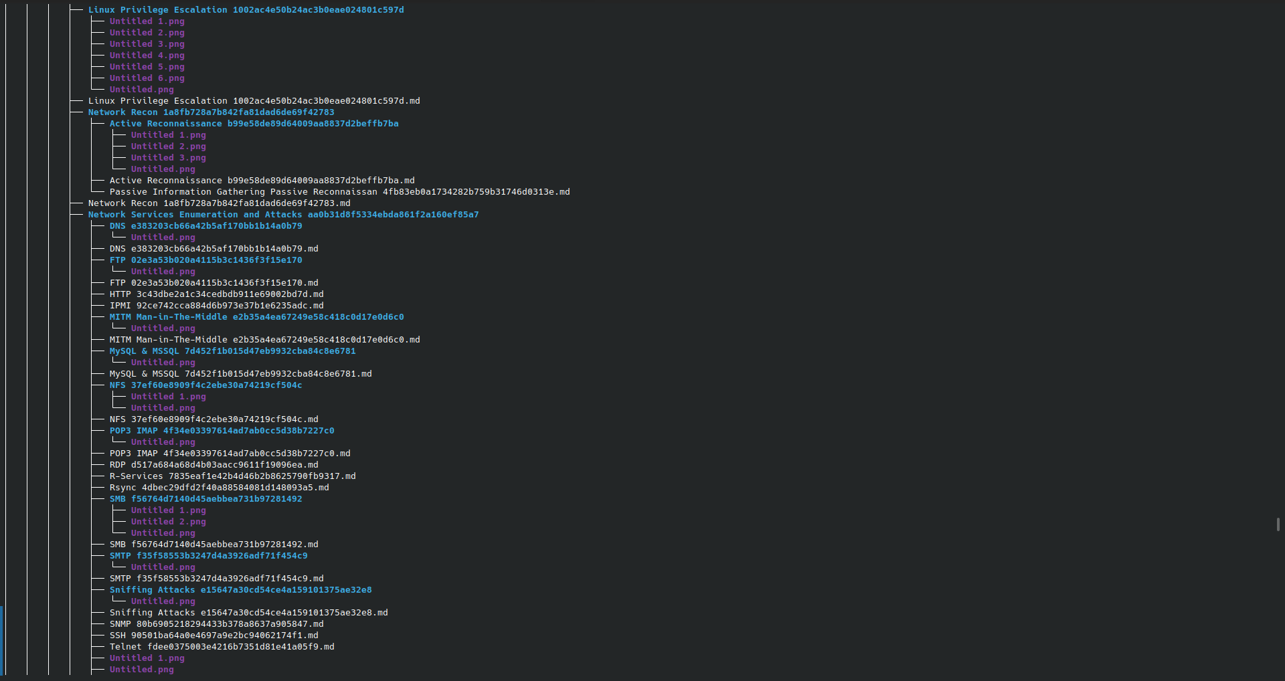The image size is (1285, 681).
Task: Click the MySQL & MSSQL .md file
Action: [241, 374]
